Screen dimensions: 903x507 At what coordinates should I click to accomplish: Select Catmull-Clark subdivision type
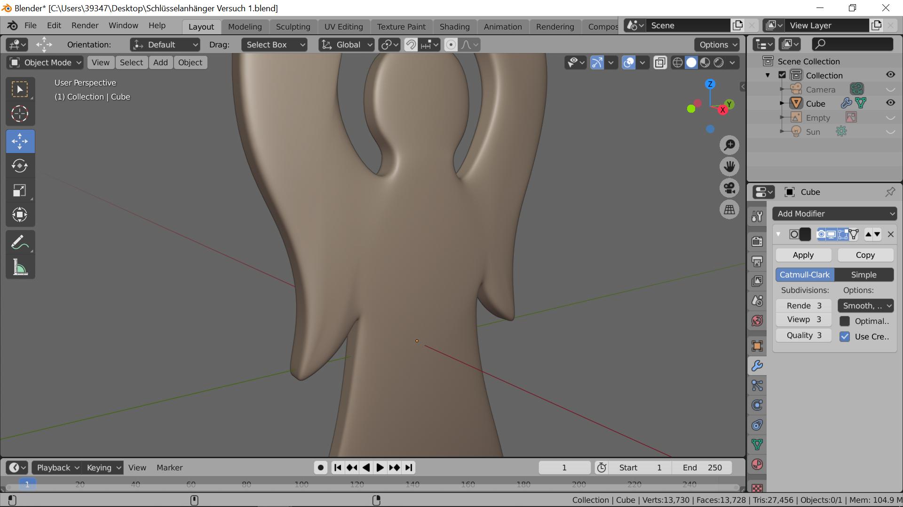coord(805,275)
